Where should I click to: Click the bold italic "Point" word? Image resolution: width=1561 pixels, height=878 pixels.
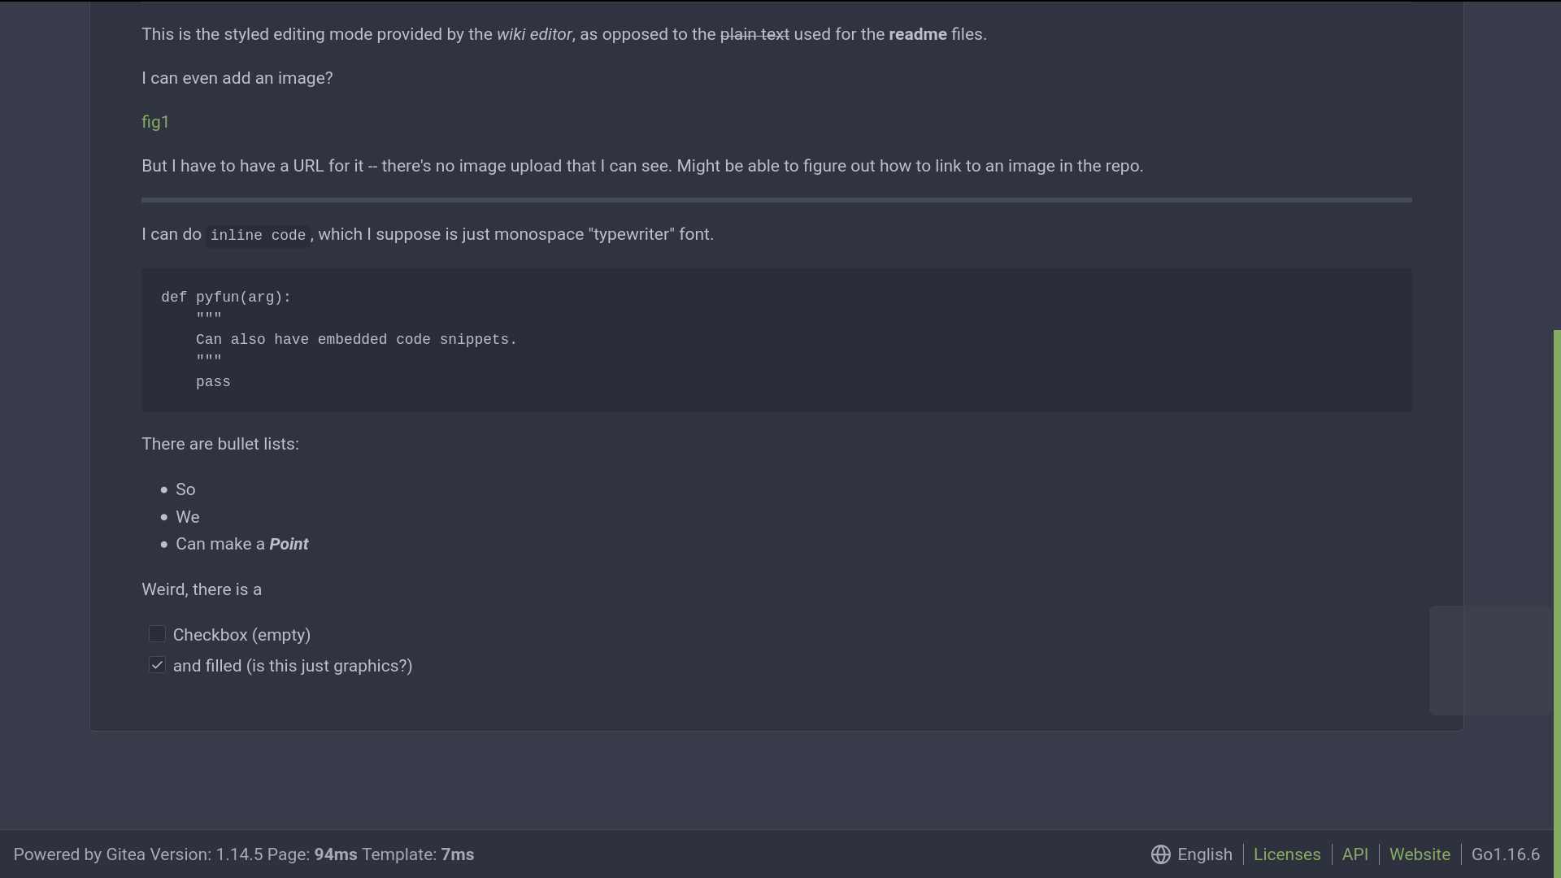[x=289, y=544]
